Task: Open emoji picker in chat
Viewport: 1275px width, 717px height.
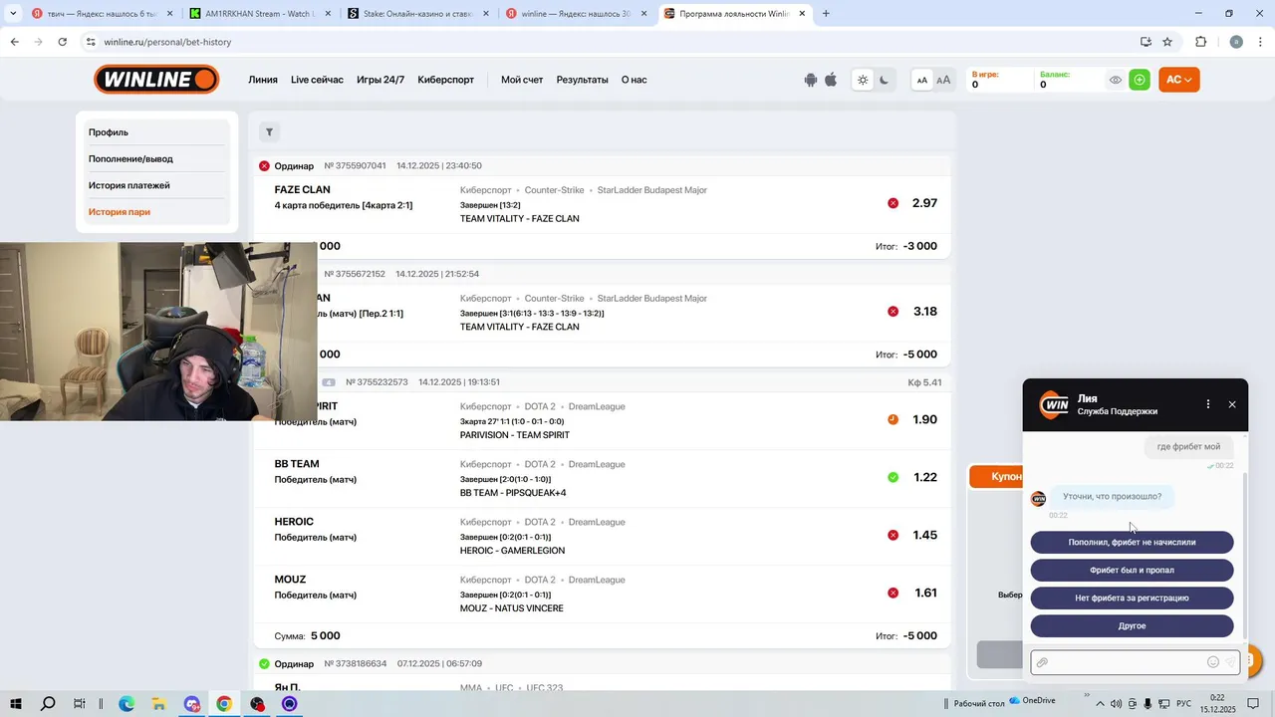Action: pyautogui.click(x=1213, y=662)
